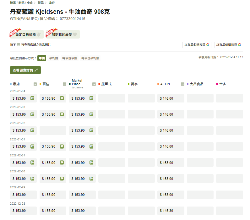Click Market Place offer icon for 2022-12-30
The width and height of the screenshot is (250, 220).
91,179
